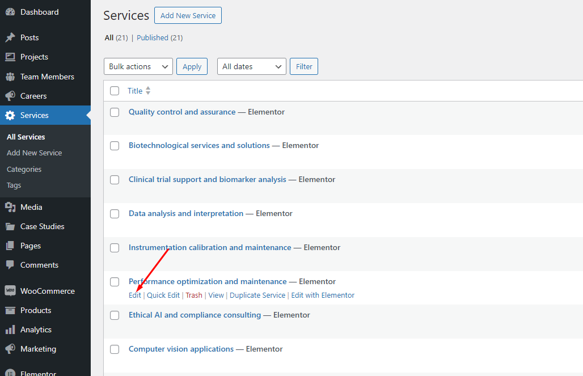The height and width of the screenshot is (376, 583).
Task: Open the Tags submenu item
Action: point(14,185)
